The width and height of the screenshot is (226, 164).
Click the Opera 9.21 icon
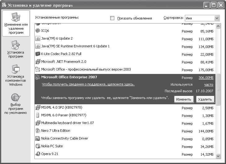(38, 154)
